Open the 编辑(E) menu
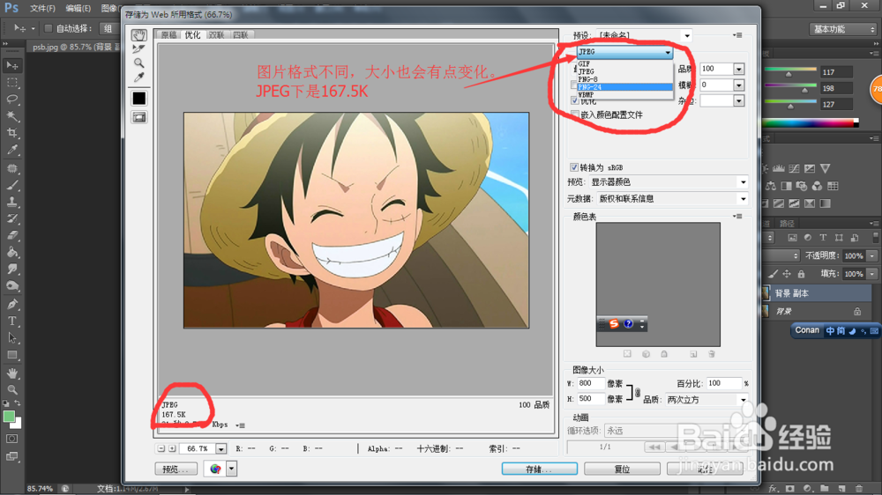Viewport: 882px width, 495px height. click(x=78, y=9)
